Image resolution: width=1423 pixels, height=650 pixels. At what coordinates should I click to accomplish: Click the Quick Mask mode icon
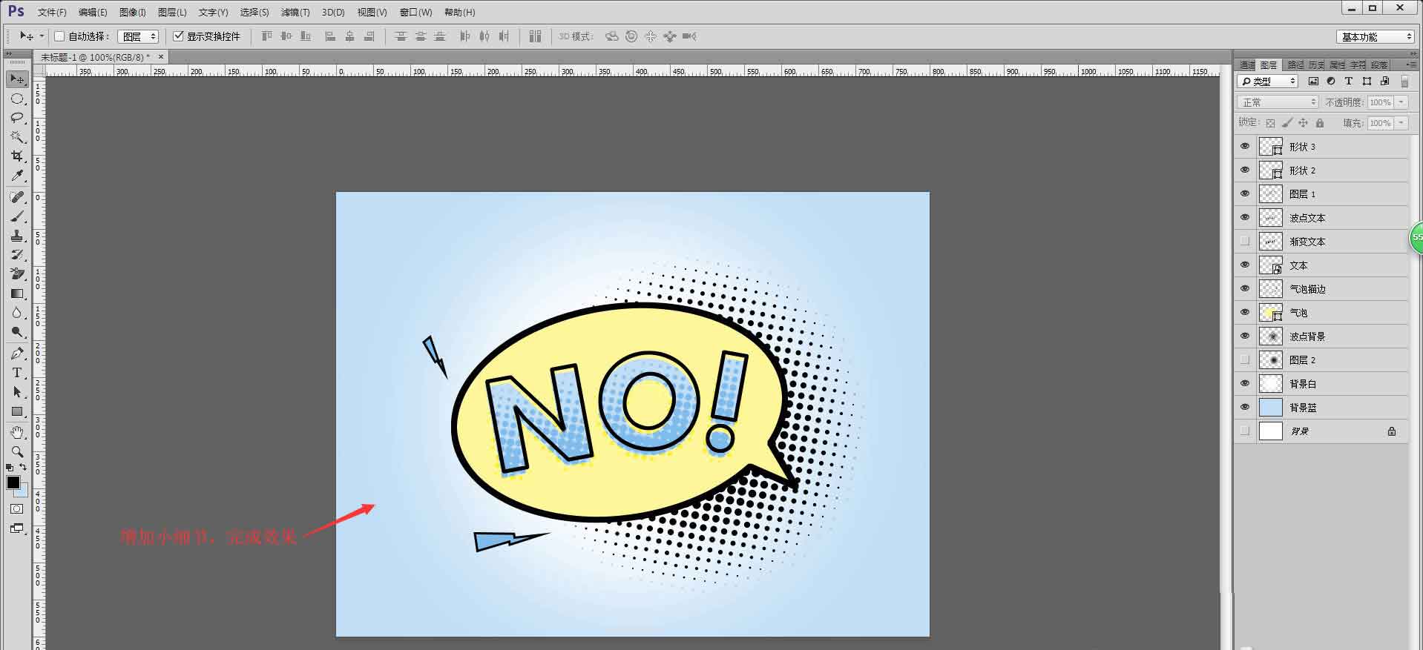[x=17, y=509]
